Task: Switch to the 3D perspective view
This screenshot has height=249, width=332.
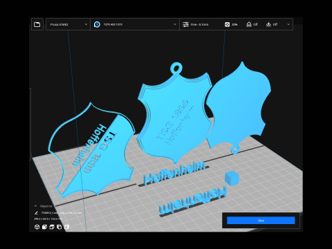Action: point(37,227)
